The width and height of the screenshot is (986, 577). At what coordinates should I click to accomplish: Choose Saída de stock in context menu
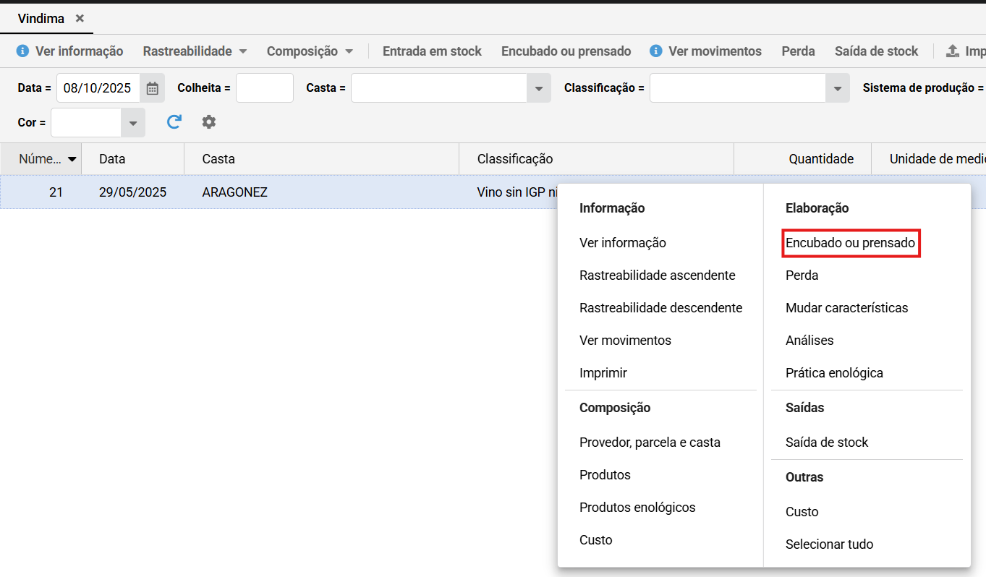tap(827, 443)
